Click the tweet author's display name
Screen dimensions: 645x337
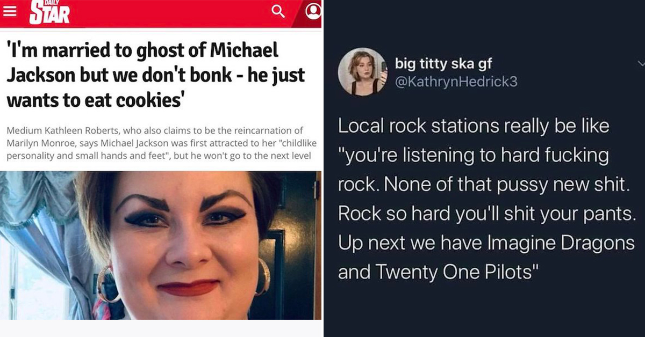pyautogui.click(x=443, y=64)
